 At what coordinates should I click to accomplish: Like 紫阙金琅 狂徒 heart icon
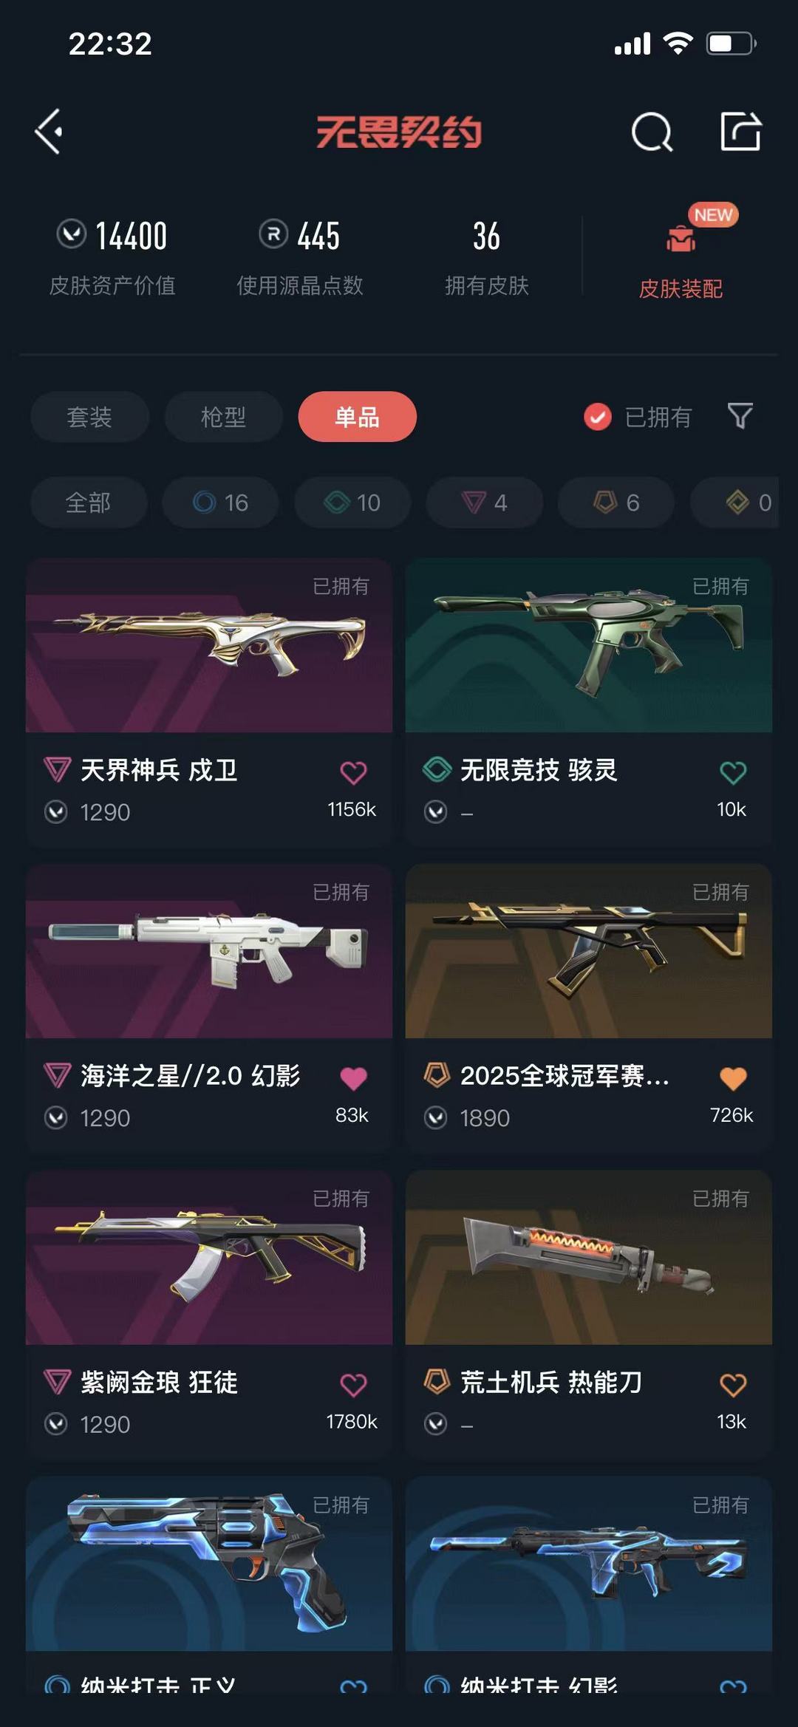[x=353, y=1384]
